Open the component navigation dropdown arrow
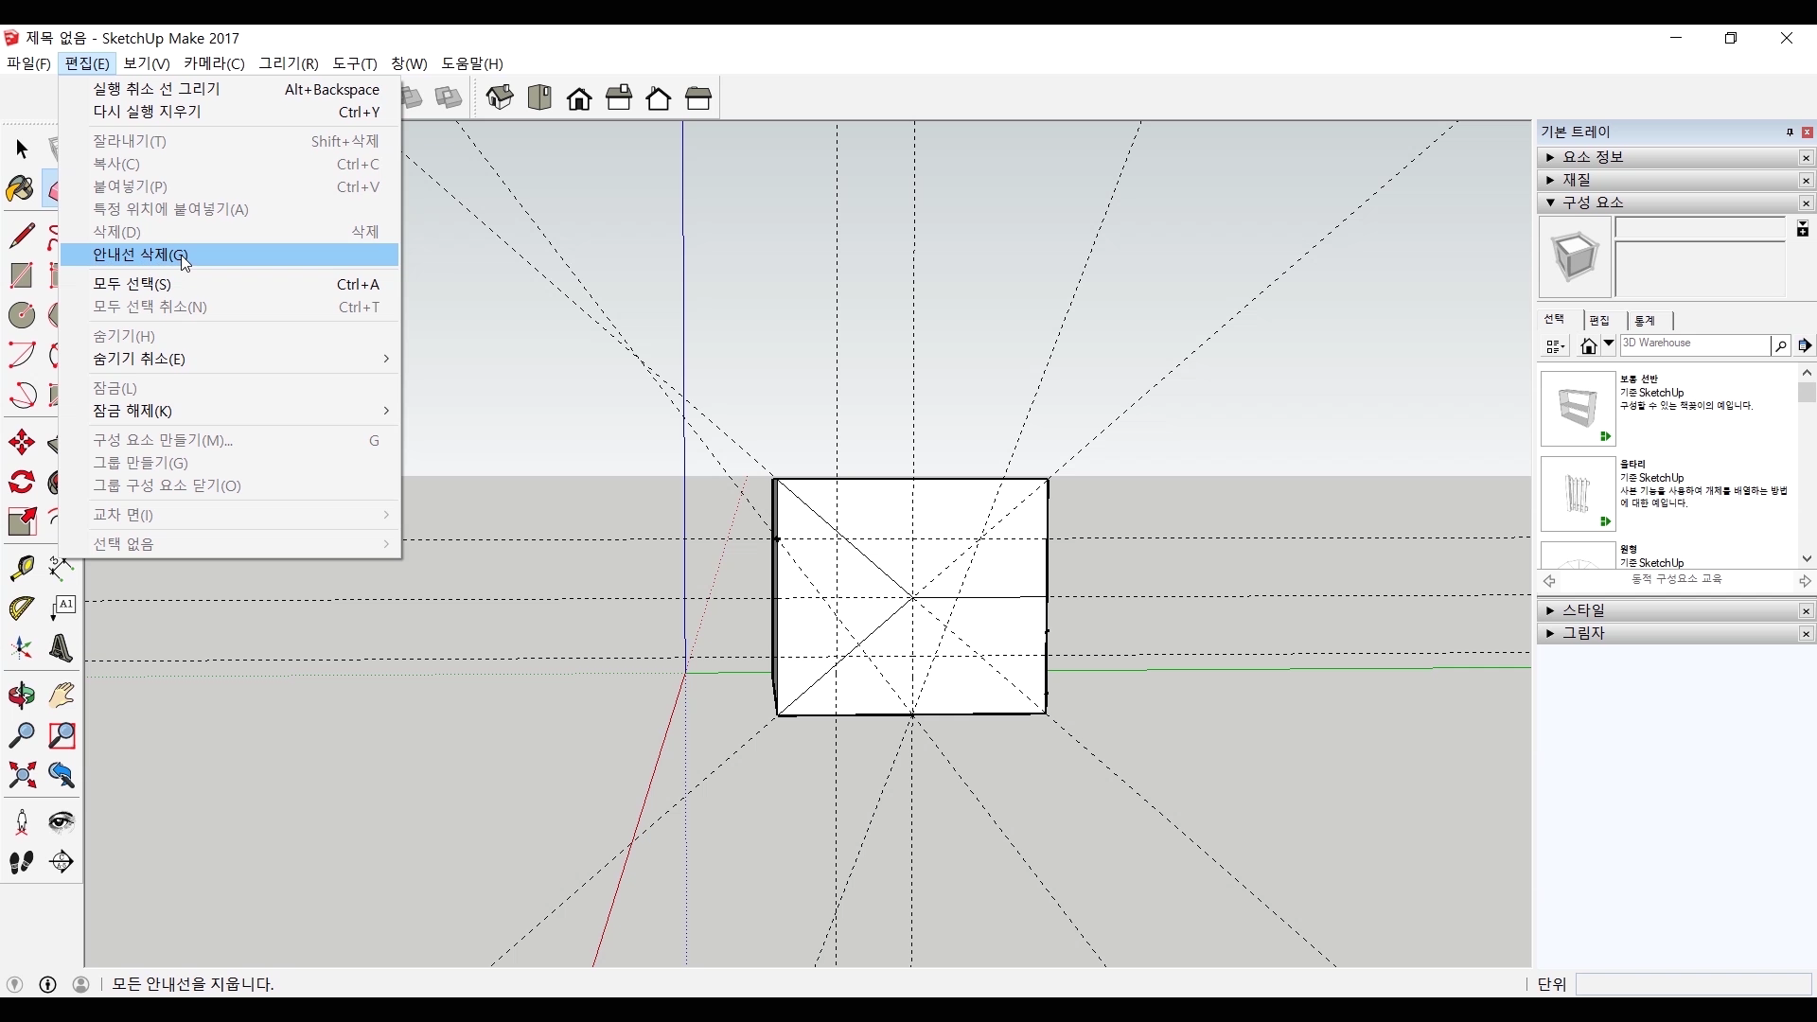The height and width of the screenshot is (1022, 1817). tap(1609, 345)
